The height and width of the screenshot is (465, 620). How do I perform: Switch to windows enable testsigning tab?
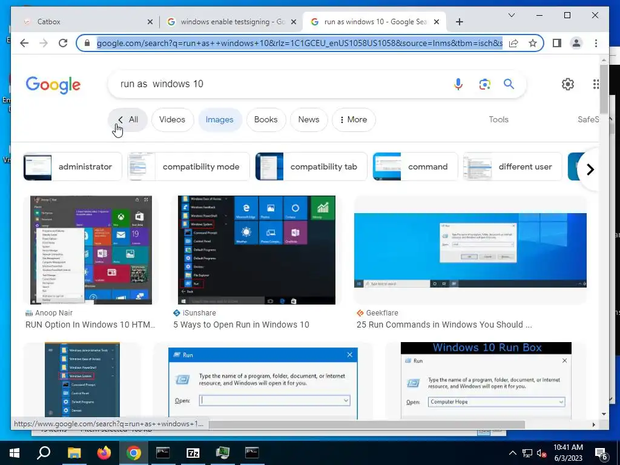click(232, 22)
